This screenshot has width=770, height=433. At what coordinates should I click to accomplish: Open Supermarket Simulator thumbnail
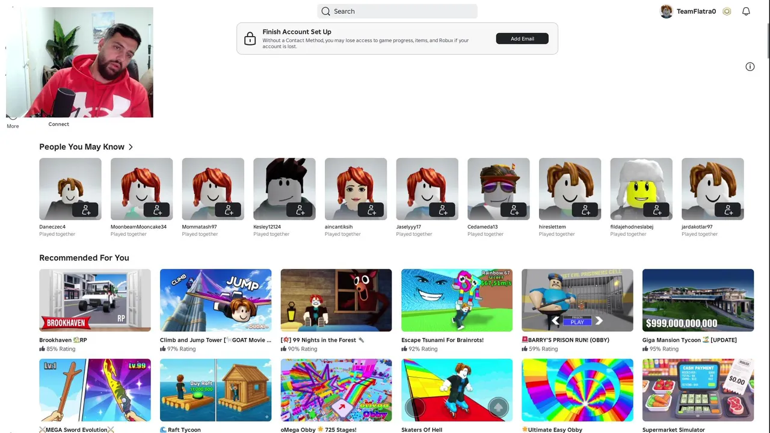(698, 390)
